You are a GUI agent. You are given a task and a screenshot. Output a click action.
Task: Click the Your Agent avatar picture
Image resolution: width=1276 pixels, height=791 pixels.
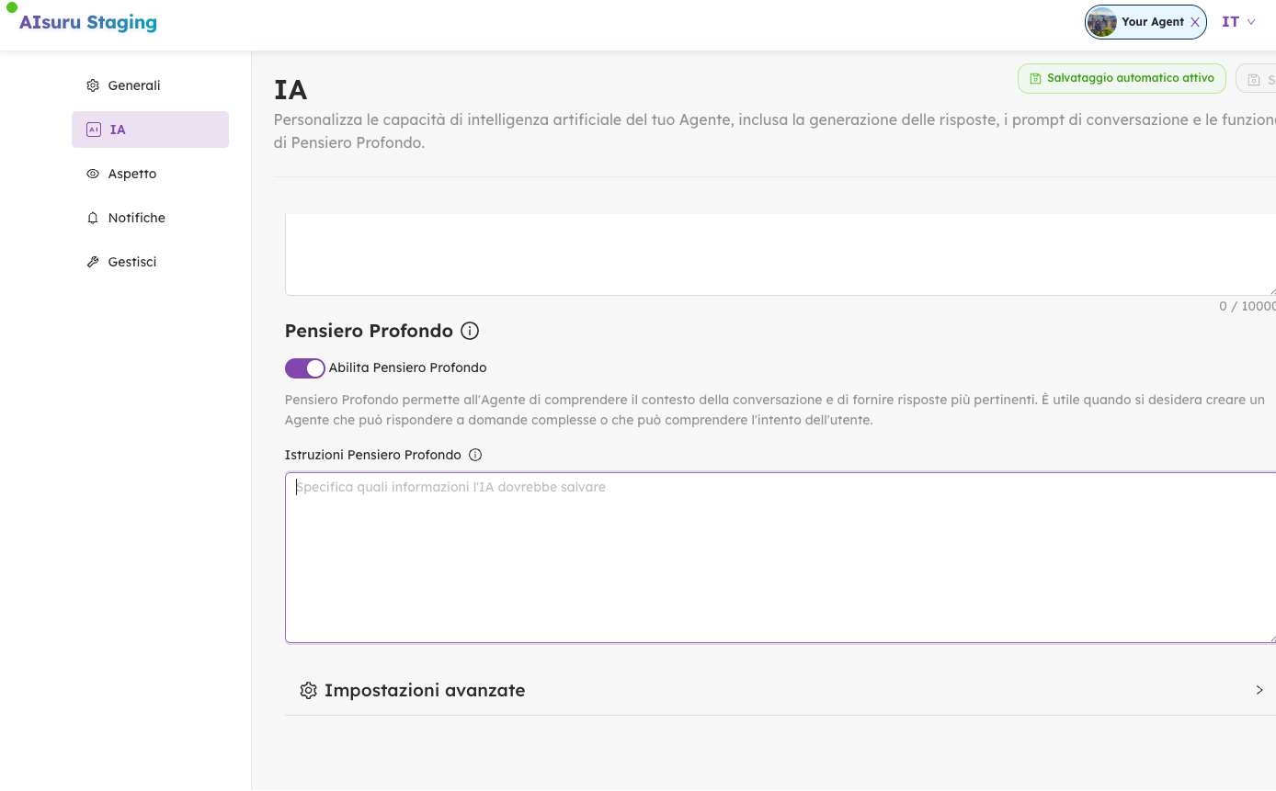(1101, 22)
